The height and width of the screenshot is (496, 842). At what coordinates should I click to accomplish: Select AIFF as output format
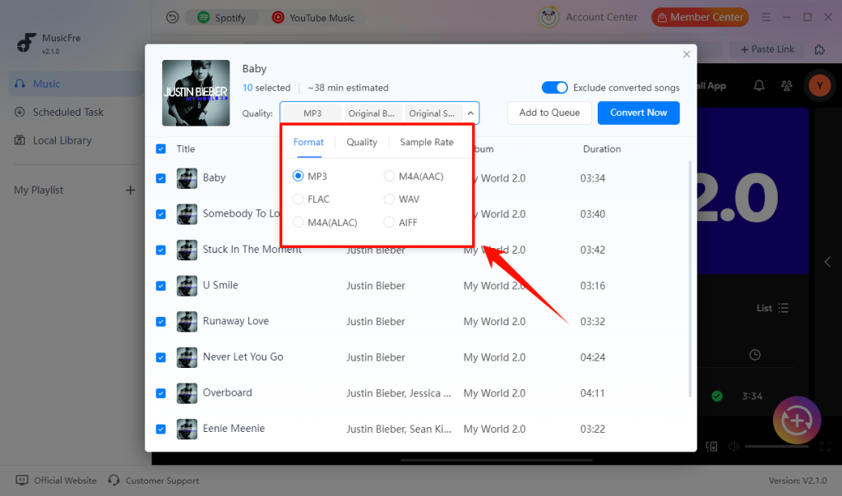389,222
